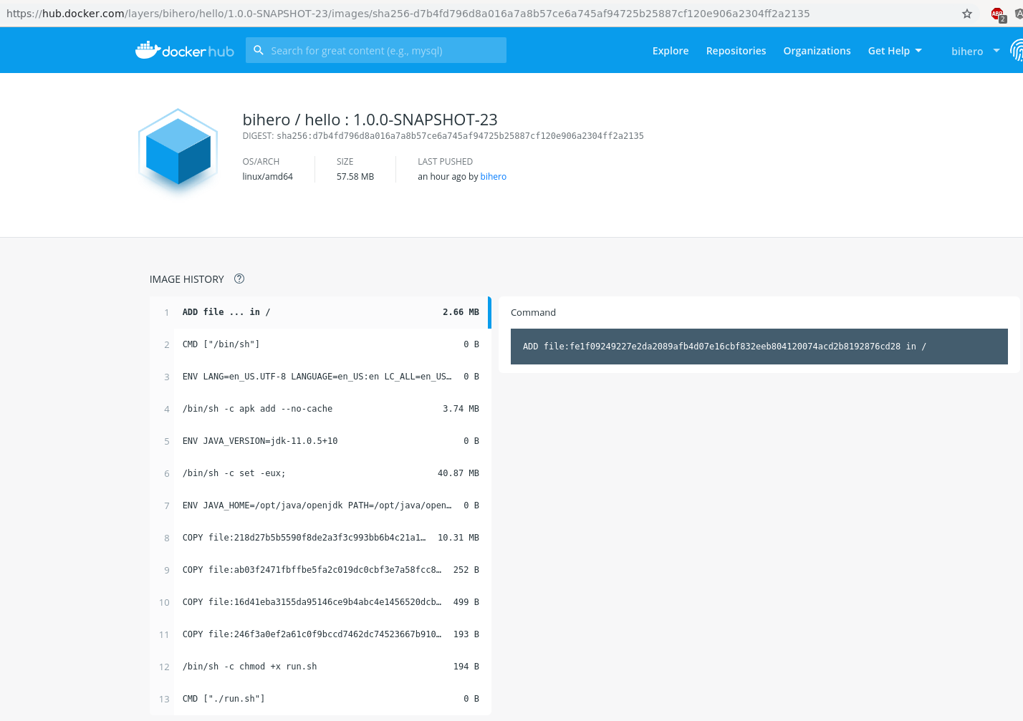The height and width of the screenshot is (721, 1023).
Task: Select layer 1 ADD file in /
Action: (x=320, y=312)
